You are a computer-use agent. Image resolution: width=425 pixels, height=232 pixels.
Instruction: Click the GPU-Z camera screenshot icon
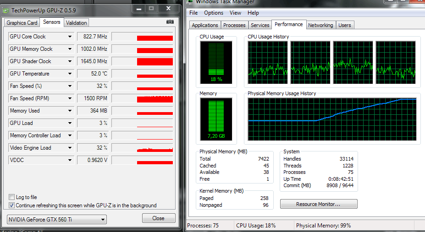pos(170,22)
